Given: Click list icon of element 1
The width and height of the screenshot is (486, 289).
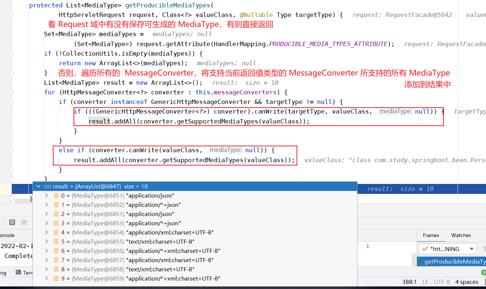Looking at the screenshot, I should [56, 205].
